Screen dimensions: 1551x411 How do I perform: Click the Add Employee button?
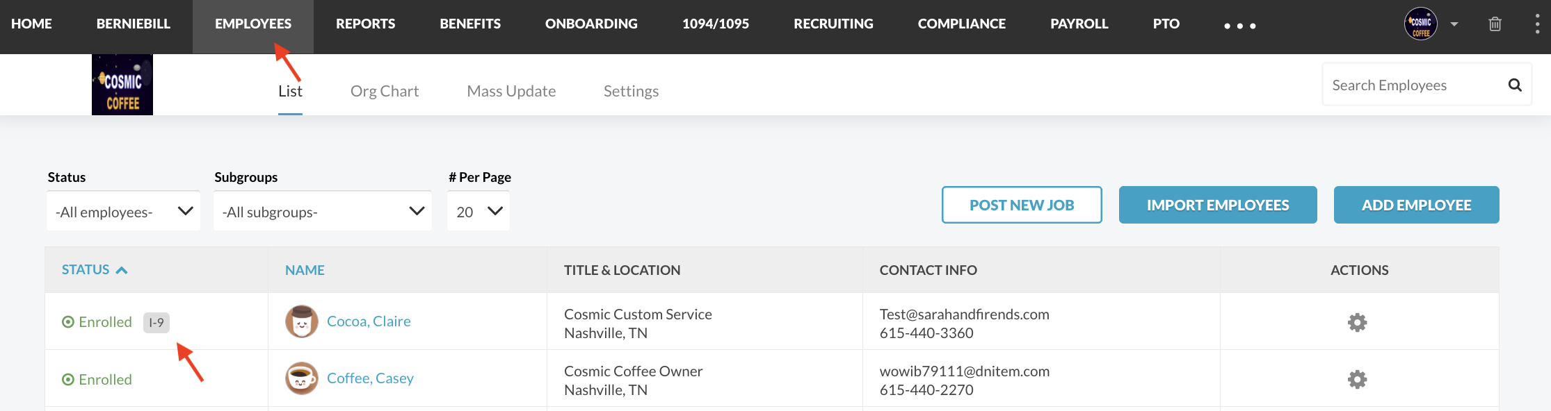pos(1417,205)
